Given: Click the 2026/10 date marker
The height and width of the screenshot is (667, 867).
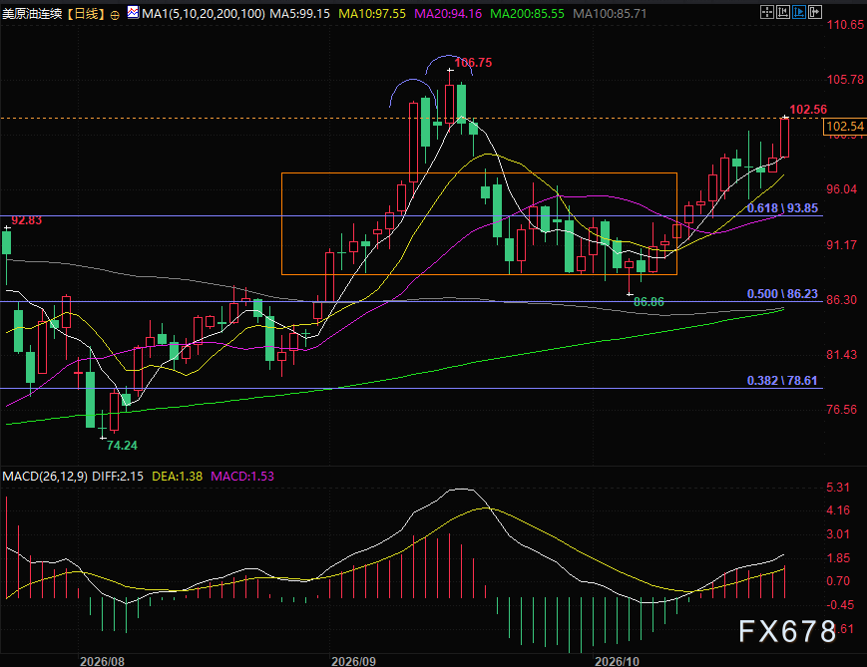Looking at the screenshot, I should coord(617,661).
